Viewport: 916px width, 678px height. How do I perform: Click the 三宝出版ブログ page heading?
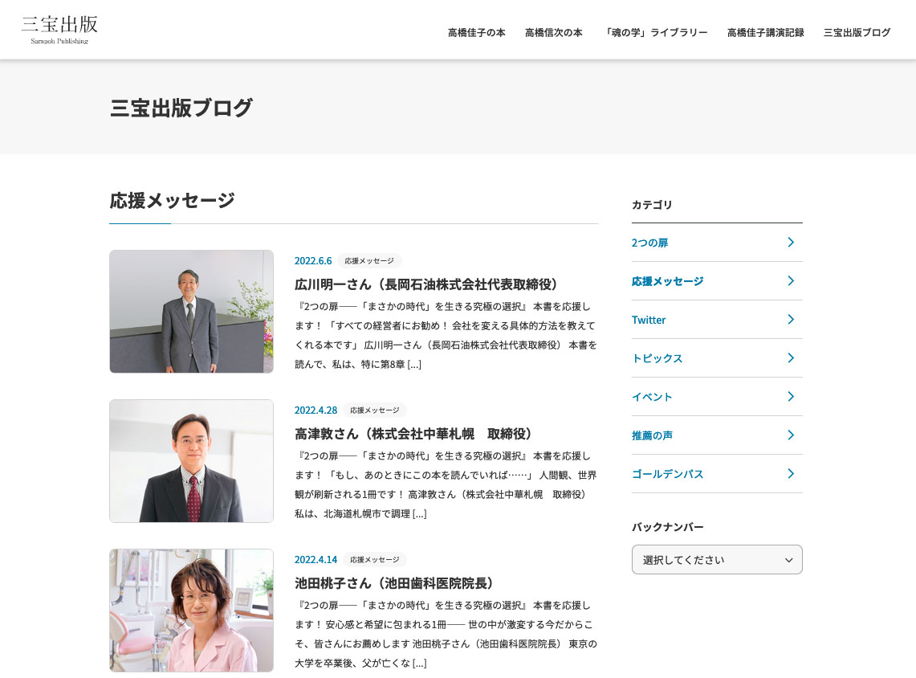[x=181, y=108]
